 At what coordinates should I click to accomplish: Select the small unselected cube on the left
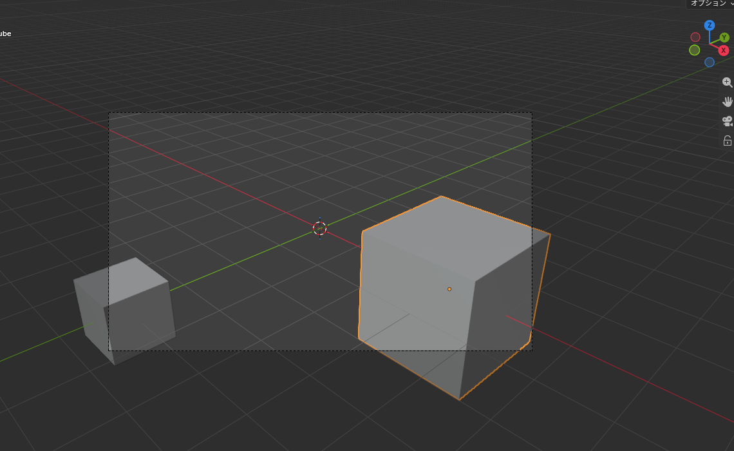(124, 311)
